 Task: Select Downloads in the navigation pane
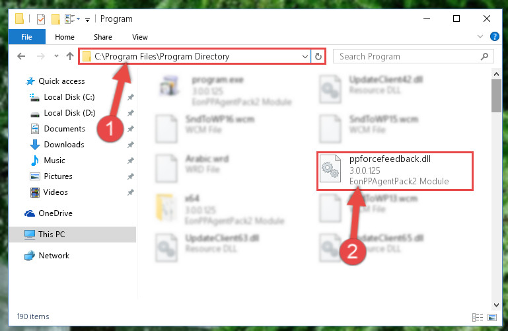[64, 145]
